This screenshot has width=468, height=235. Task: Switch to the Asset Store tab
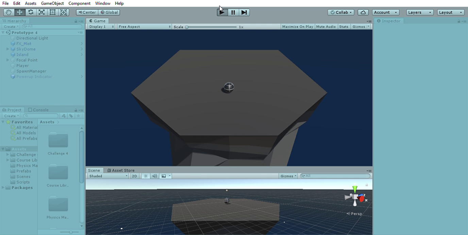click(121, 170)
